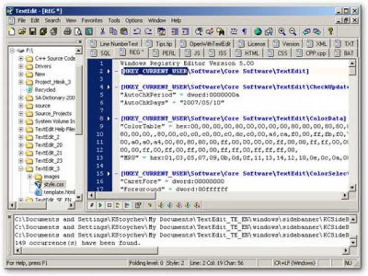Switch to the SQL document tab
Image resolution: width=368 pixels, height=276 pixels.
tap(101, 53)
